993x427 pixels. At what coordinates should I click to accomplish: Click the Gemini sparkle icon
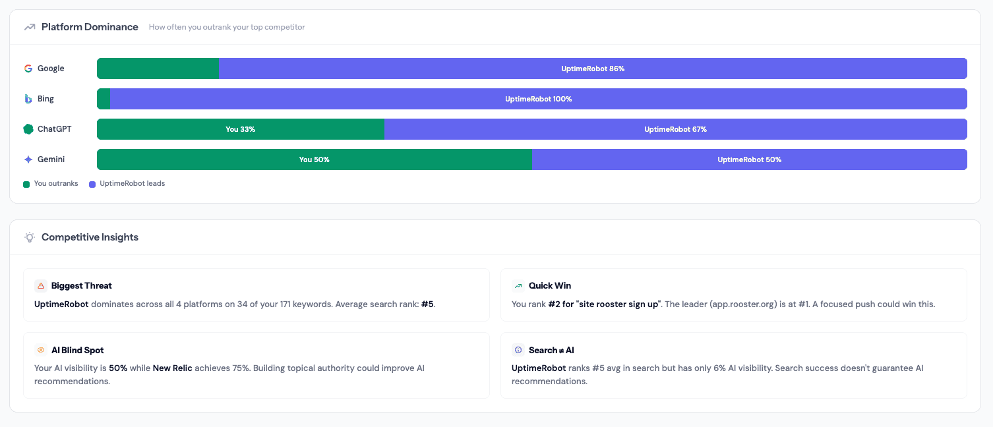click(28, 159)
